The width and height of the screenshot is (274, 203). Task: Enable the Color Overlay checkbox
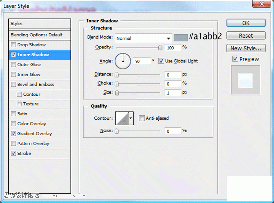[x=13, y=124]
